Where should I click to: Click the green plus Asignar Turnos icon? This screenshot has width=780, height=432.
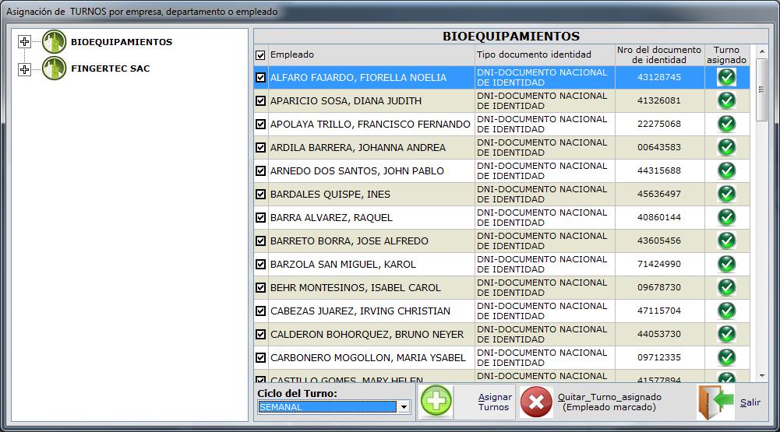click(x=436, y=401)
